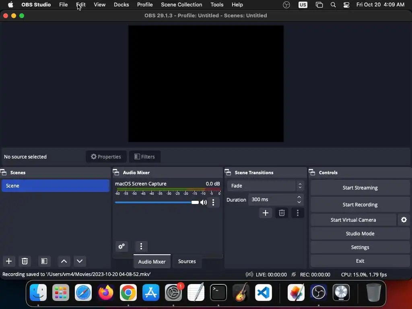Click the Duration 300 ms field
The width and height of the screenshot is (412, 309).
(x=276, y=200)
